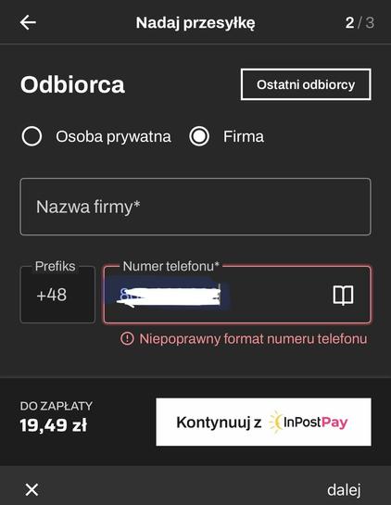Select the Firma radio button
The height and width of the screenshot is (505, 391).
click(x=199, y=136)
